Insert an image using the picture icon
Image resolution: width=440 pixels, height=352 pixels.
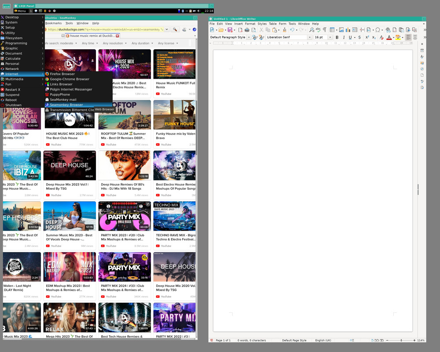pyautogui.click(x=341, y=30)
